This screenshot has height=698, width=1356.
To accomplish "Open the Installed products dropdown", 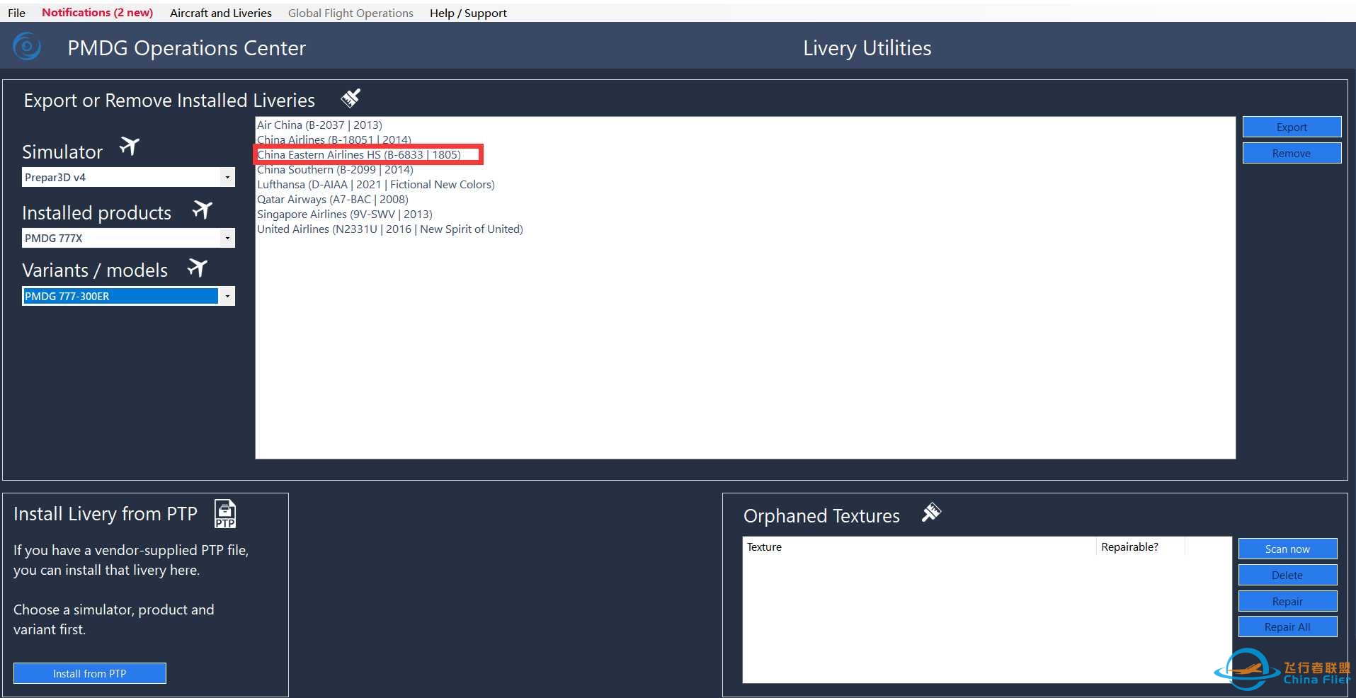I will pos(227,239).
